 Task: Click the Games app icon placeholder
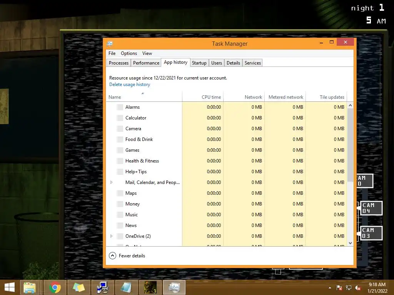tap(120, 150)
